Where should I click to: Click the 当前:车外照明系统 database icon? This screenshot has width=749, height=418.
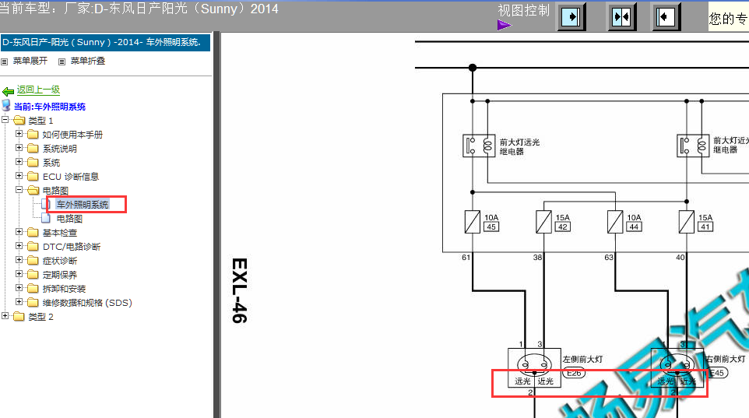click(6, 105)
